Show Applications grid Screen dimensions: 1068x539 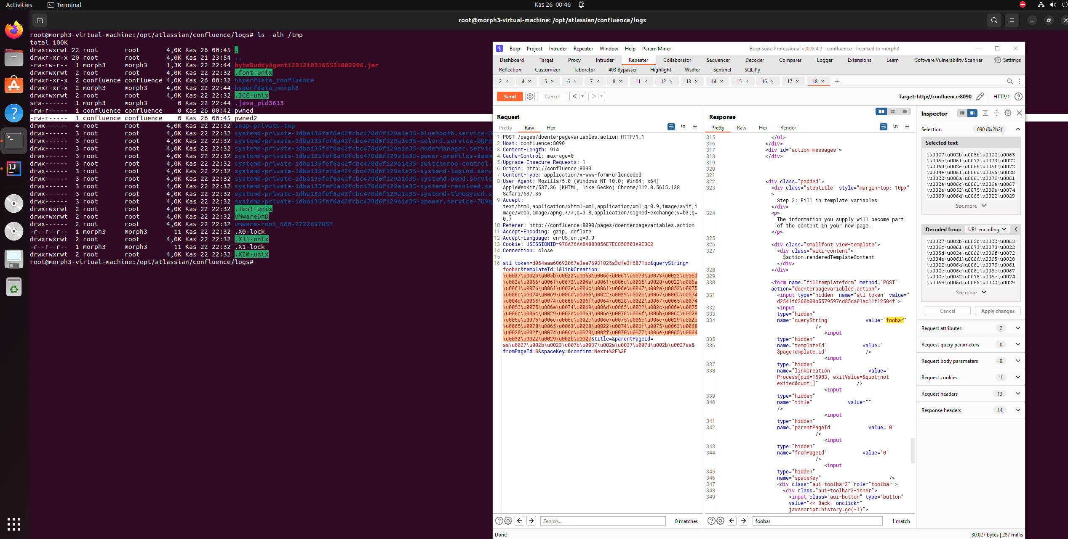[14, 524]
